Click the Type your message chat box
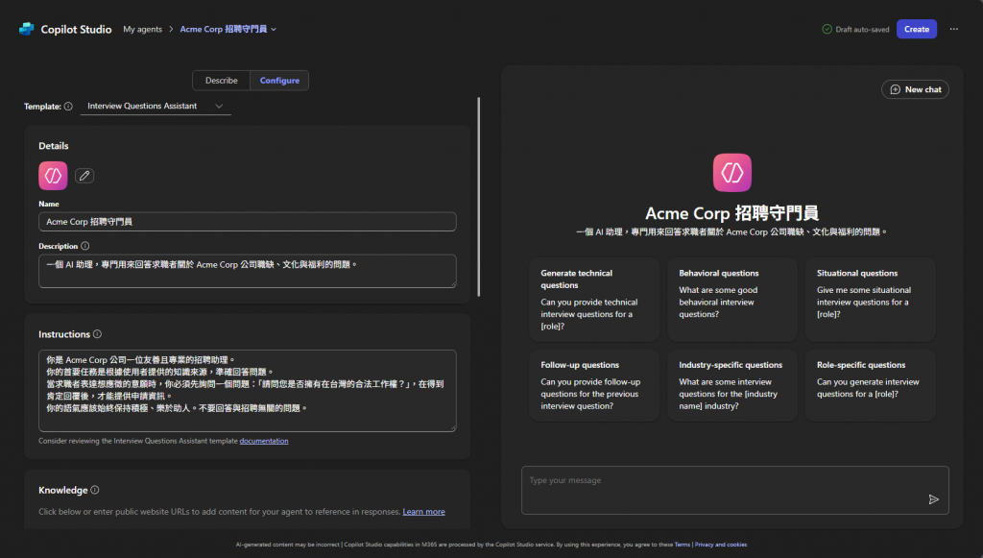The height and width of the screenshot is (558, 983). pos(734,490)
